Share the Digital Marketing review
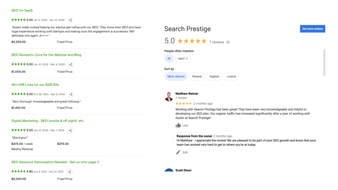This screenshot has width=338, height=190. click(70, 131)
